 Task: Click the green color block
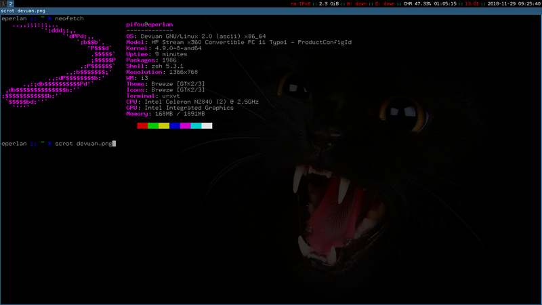(153, 125)
